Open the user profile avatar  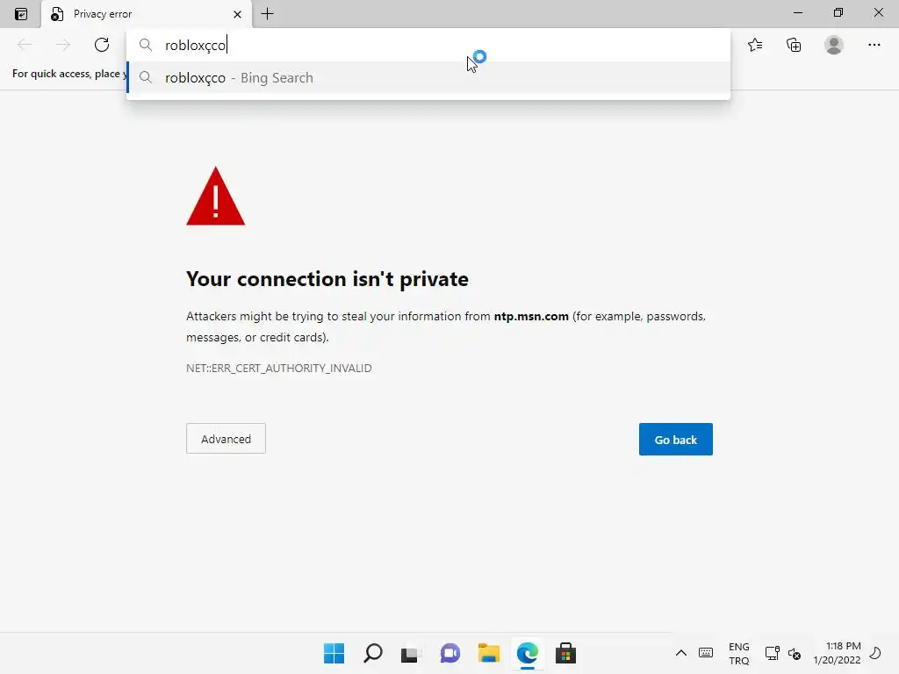point(834,45)
